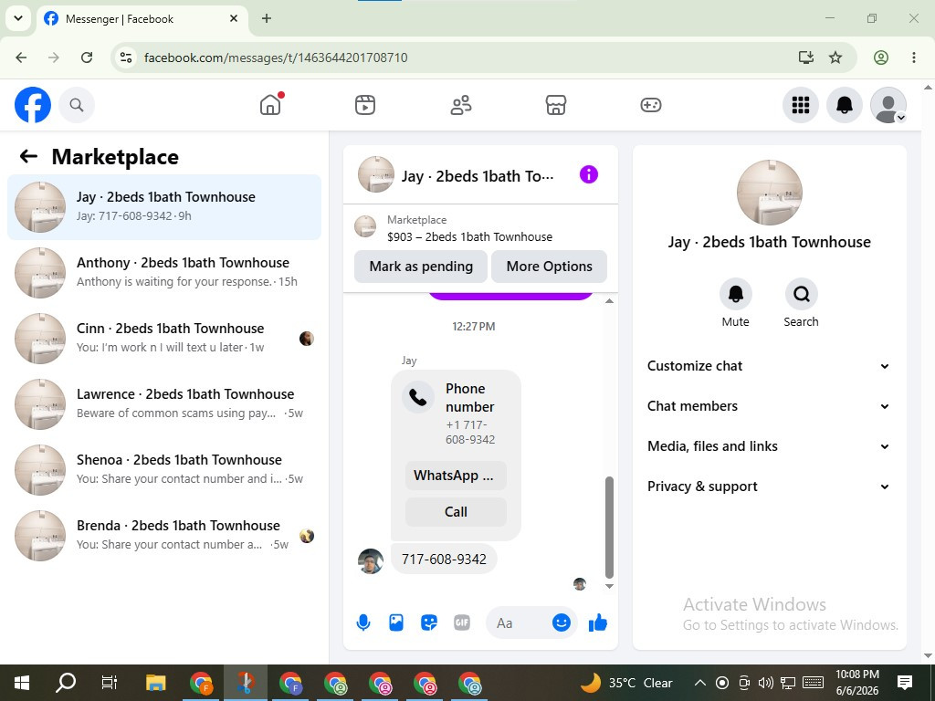The width and height of the screenshot is (935, 701).
Task: Open the Windows Start menu
Action: pos(22,683)
